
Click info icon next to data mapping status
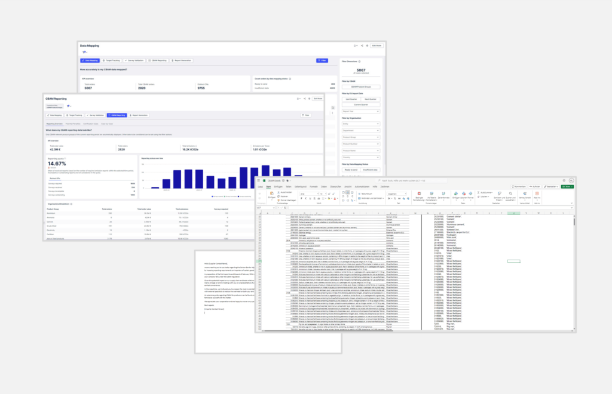[290, 79]
